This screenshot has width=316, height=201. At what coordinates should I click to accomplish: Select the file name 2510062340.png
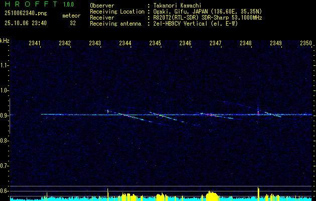point(26,13)
